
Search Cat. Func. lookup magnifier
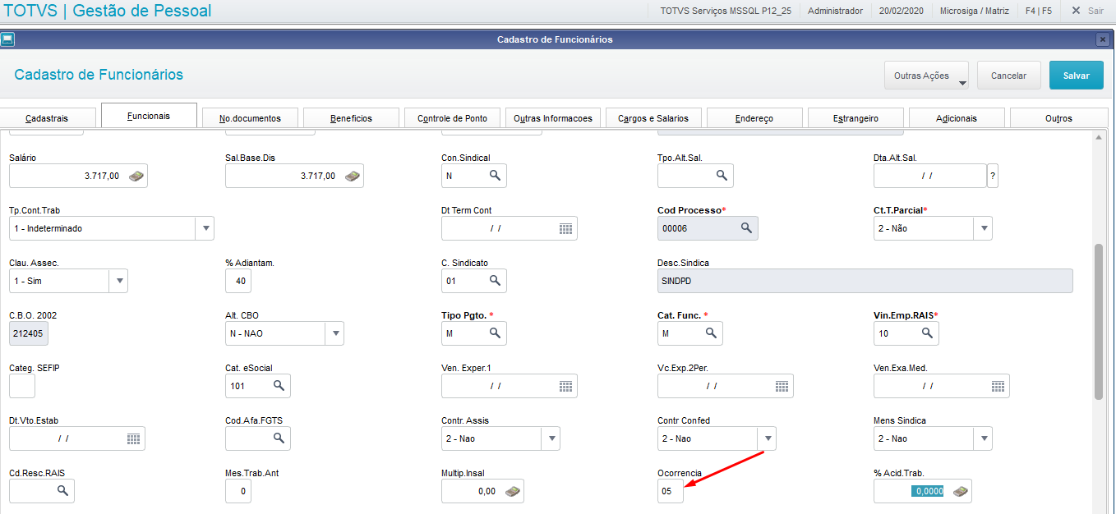point(711,333)
